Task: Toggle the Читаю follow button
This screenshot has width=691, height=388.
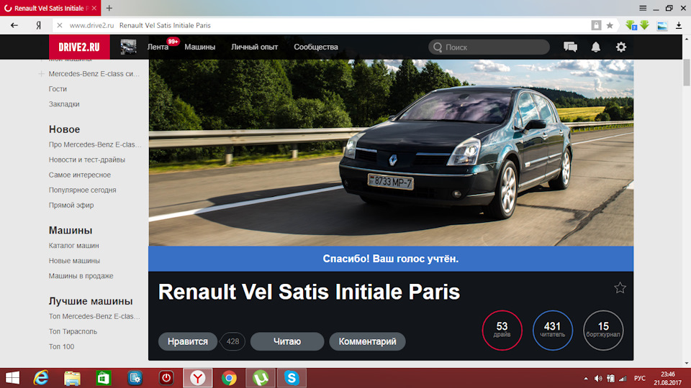Action: click(287, 341)
